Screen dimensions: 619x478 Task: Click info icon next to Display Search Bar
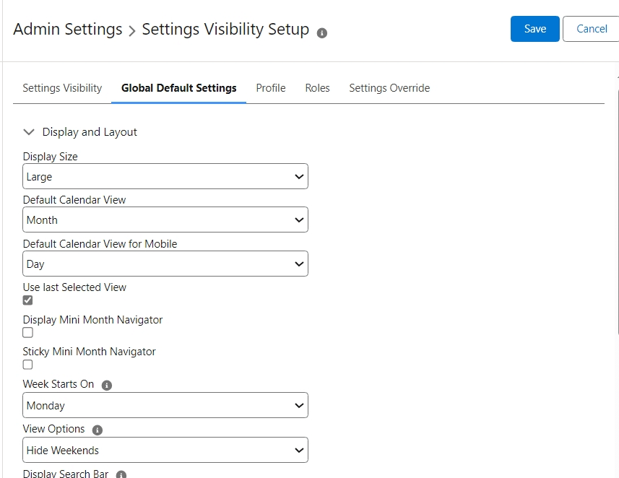pos(121,474)
